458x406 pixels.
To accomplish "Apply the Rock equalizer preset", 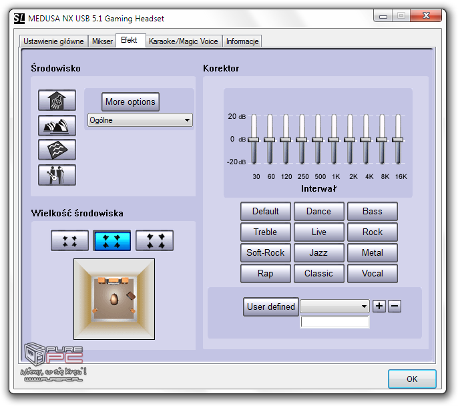I will (x=372, y=232).
